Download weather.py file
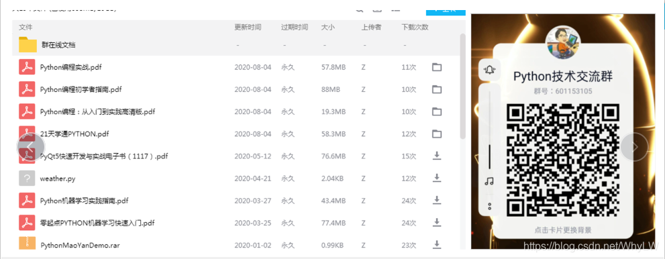This screenshot has height=259, width=665. click(x=436, y=178)
